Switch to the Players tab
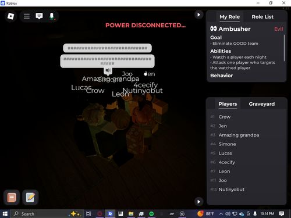291x218 pixels. 228,104
